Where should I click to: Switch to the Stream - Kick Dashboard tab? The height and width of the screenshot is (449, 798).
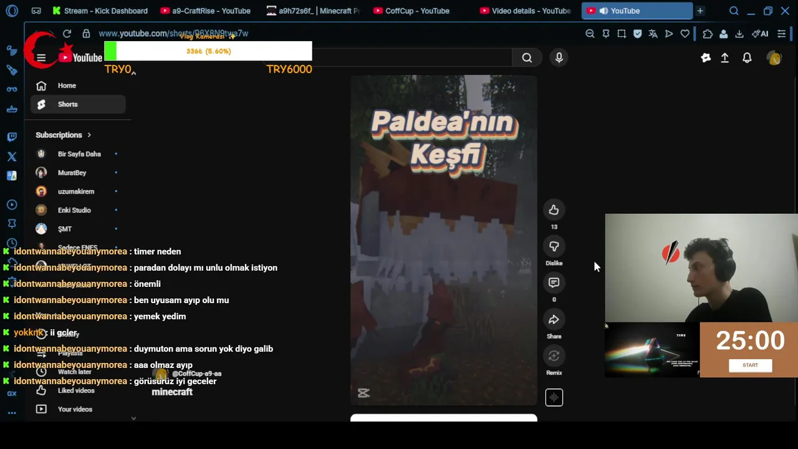point(100,11)
